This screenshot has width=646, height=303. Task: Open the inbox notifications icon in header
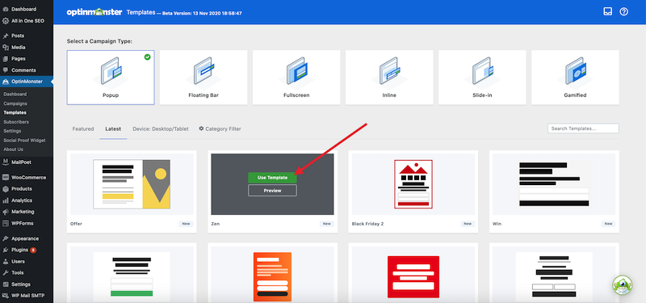(x=608, y=12)
